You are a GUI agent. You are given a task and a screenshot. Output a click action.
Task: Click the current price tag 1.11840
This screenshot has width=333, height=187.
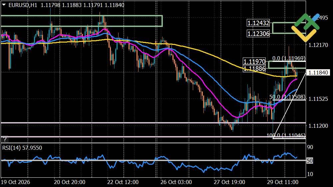tap(318, 73)
